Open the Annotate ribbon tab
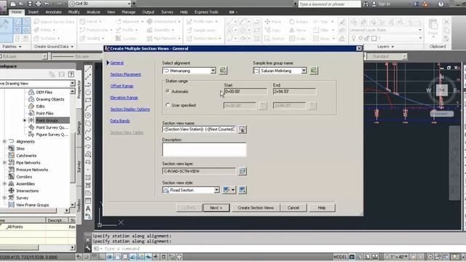 [53, 12]
